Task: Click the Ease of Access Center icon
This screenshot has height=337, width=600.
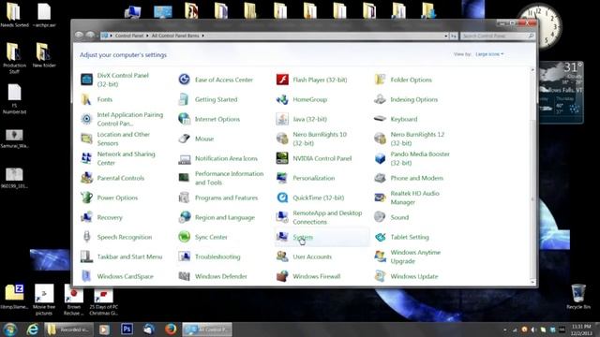Action: coord(185,80)
